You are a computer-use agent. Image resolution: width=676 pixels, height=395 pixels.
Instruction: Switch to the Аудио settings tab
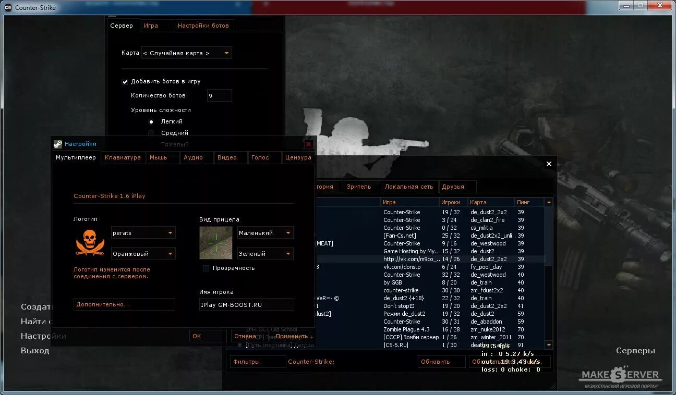pyautogui.click(x=197, y=157)
